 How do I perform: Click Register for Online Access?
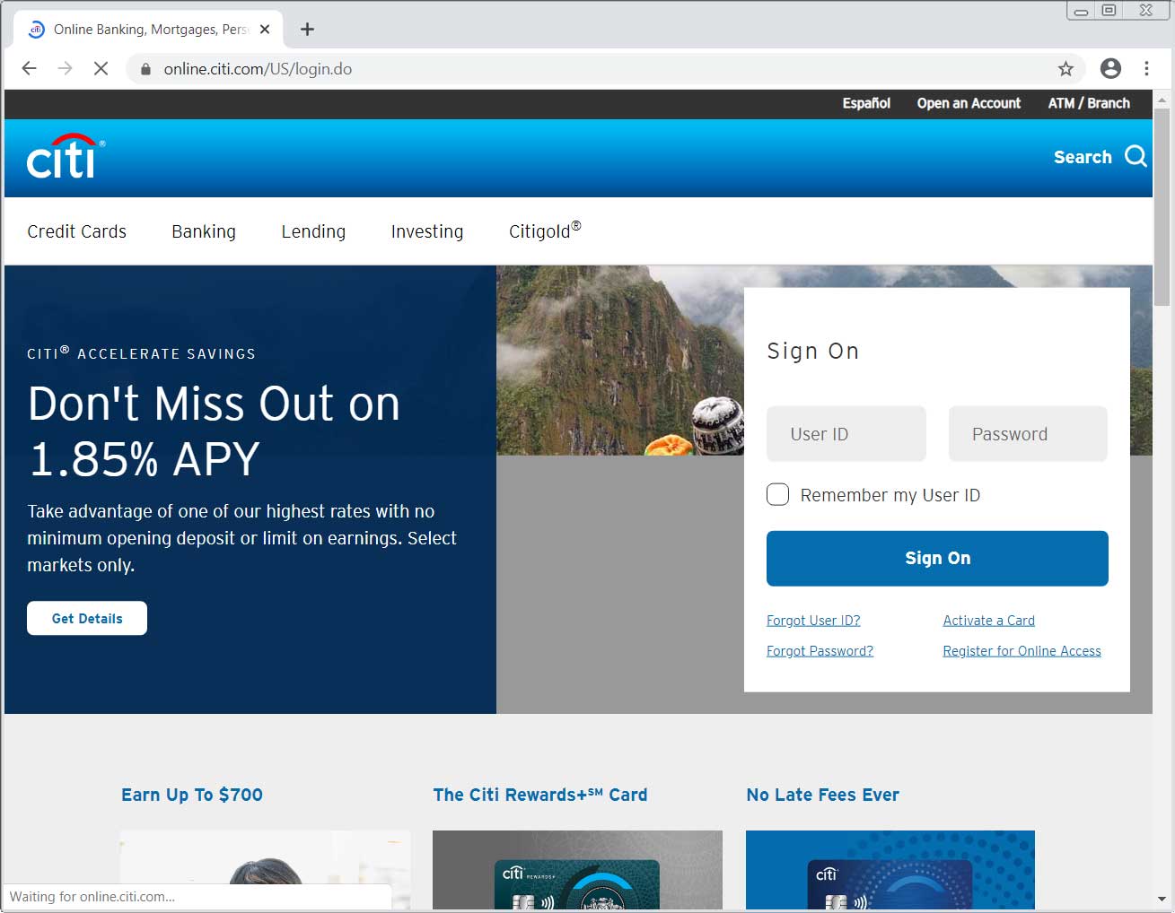tap(1022, 651)
